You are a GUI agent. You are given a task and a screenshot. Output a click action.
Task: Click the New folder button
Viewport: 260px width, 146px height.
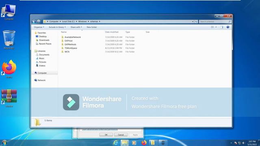92,27
